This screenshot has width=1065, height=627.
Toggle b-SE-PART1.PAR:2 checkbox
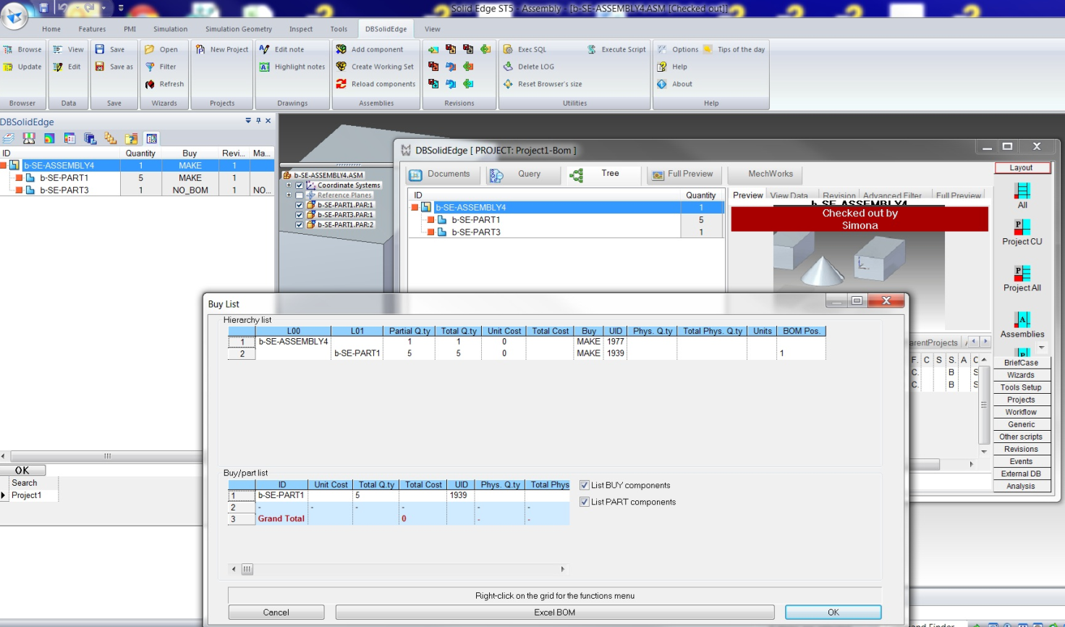pos(300,225)
